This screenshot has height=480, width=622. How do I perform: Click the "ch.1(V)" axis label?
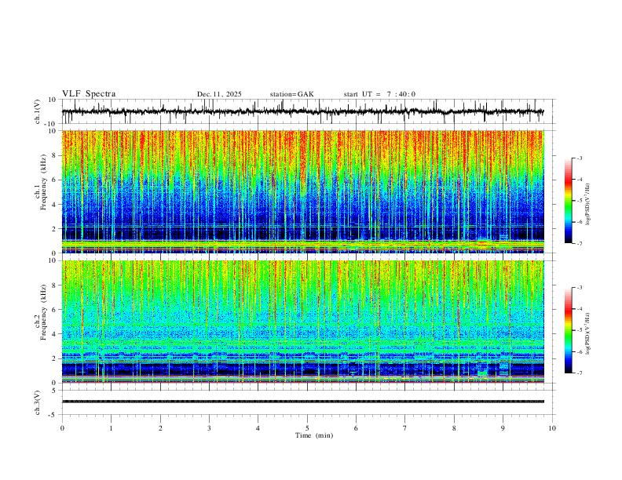38,111
